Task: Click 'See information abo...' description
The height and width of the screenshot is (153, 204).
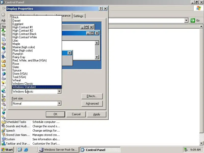Action: [x=46, y=139]
